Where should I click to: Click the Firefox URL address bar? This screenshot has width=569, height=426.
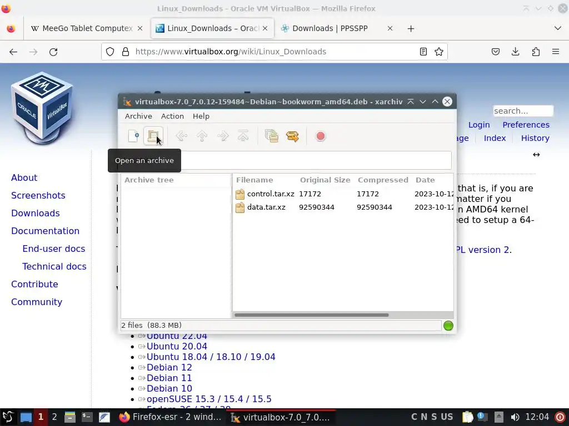274,52
